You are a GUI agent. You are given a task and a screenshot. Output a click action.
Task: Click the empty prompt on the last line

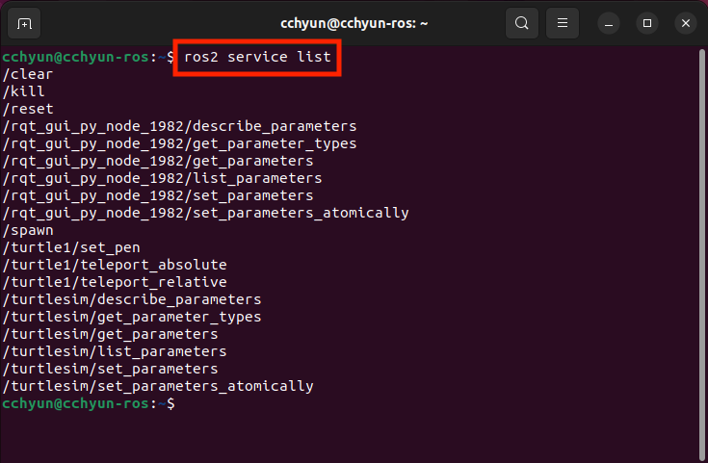[x=89, y=403]
